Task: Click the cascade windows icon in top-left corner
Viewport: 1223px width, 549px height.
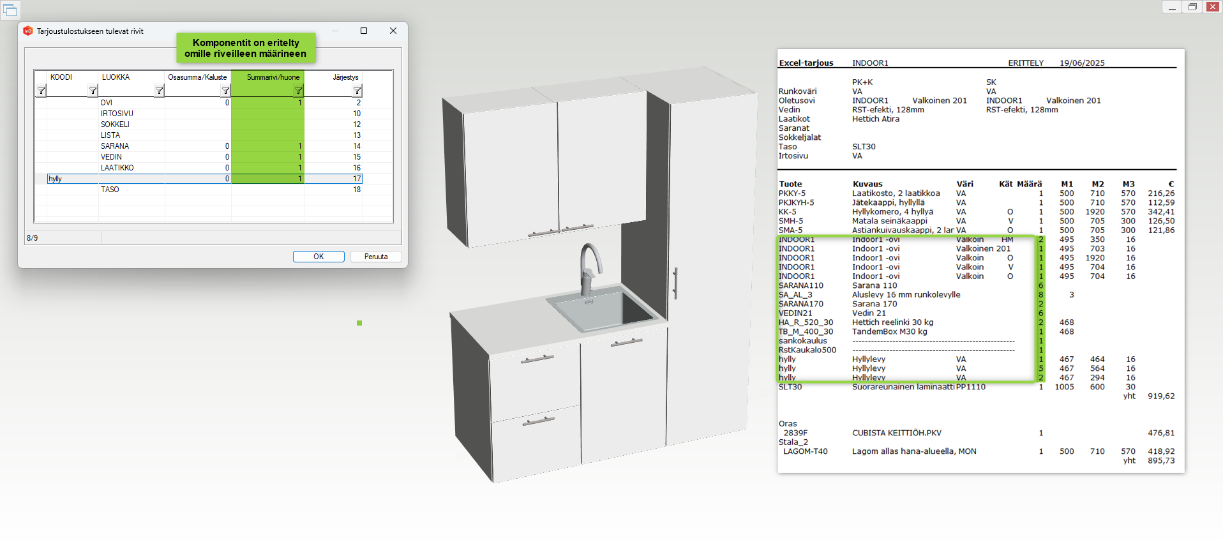Action: [x=10, y=10]
